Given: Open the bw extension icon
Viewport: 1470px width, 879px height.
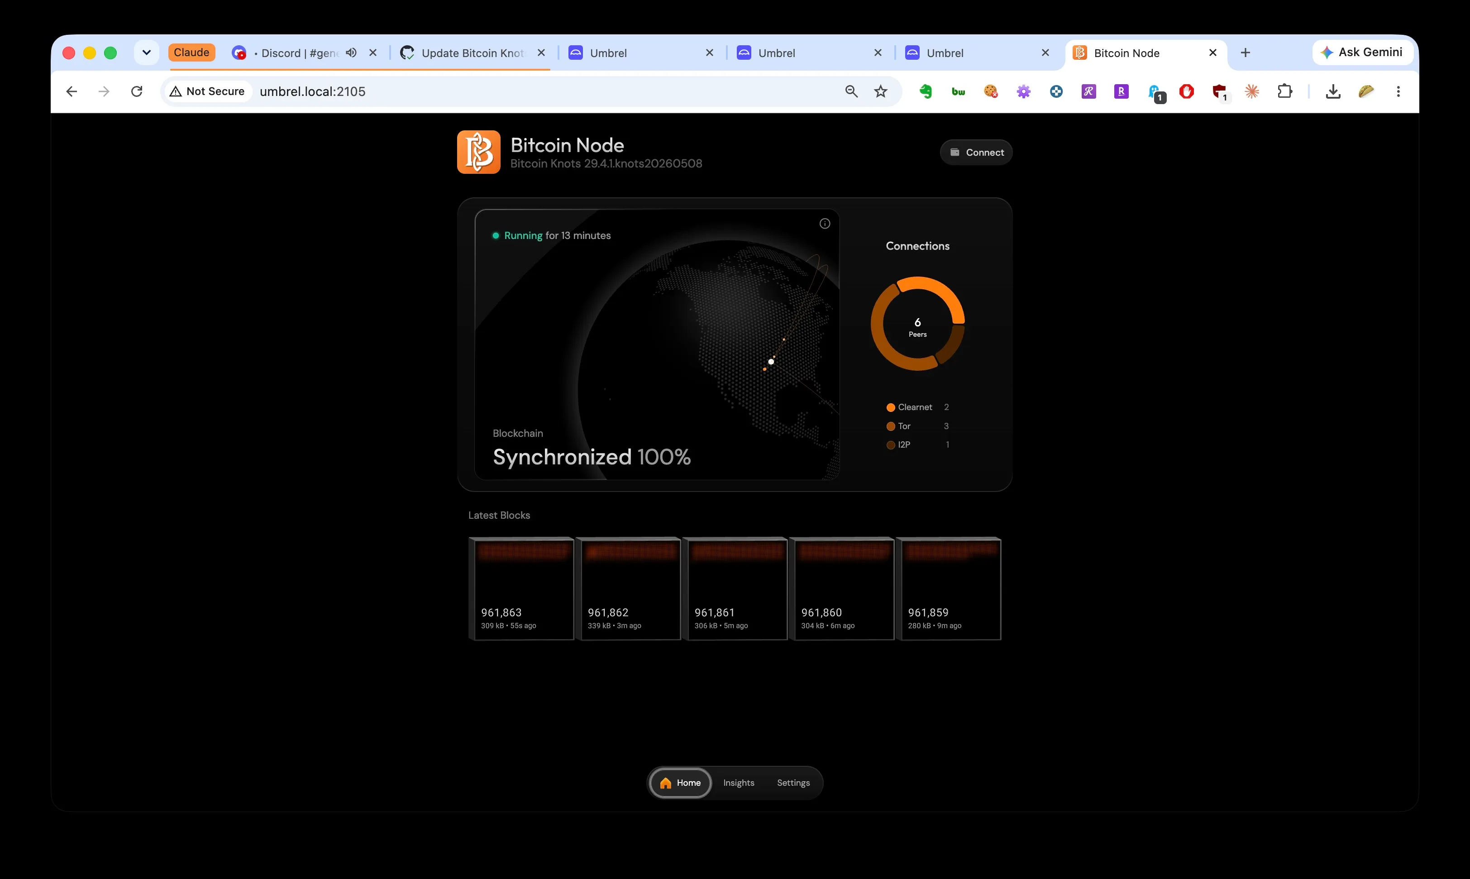Looking at the screenshot, I should (958, 91).
